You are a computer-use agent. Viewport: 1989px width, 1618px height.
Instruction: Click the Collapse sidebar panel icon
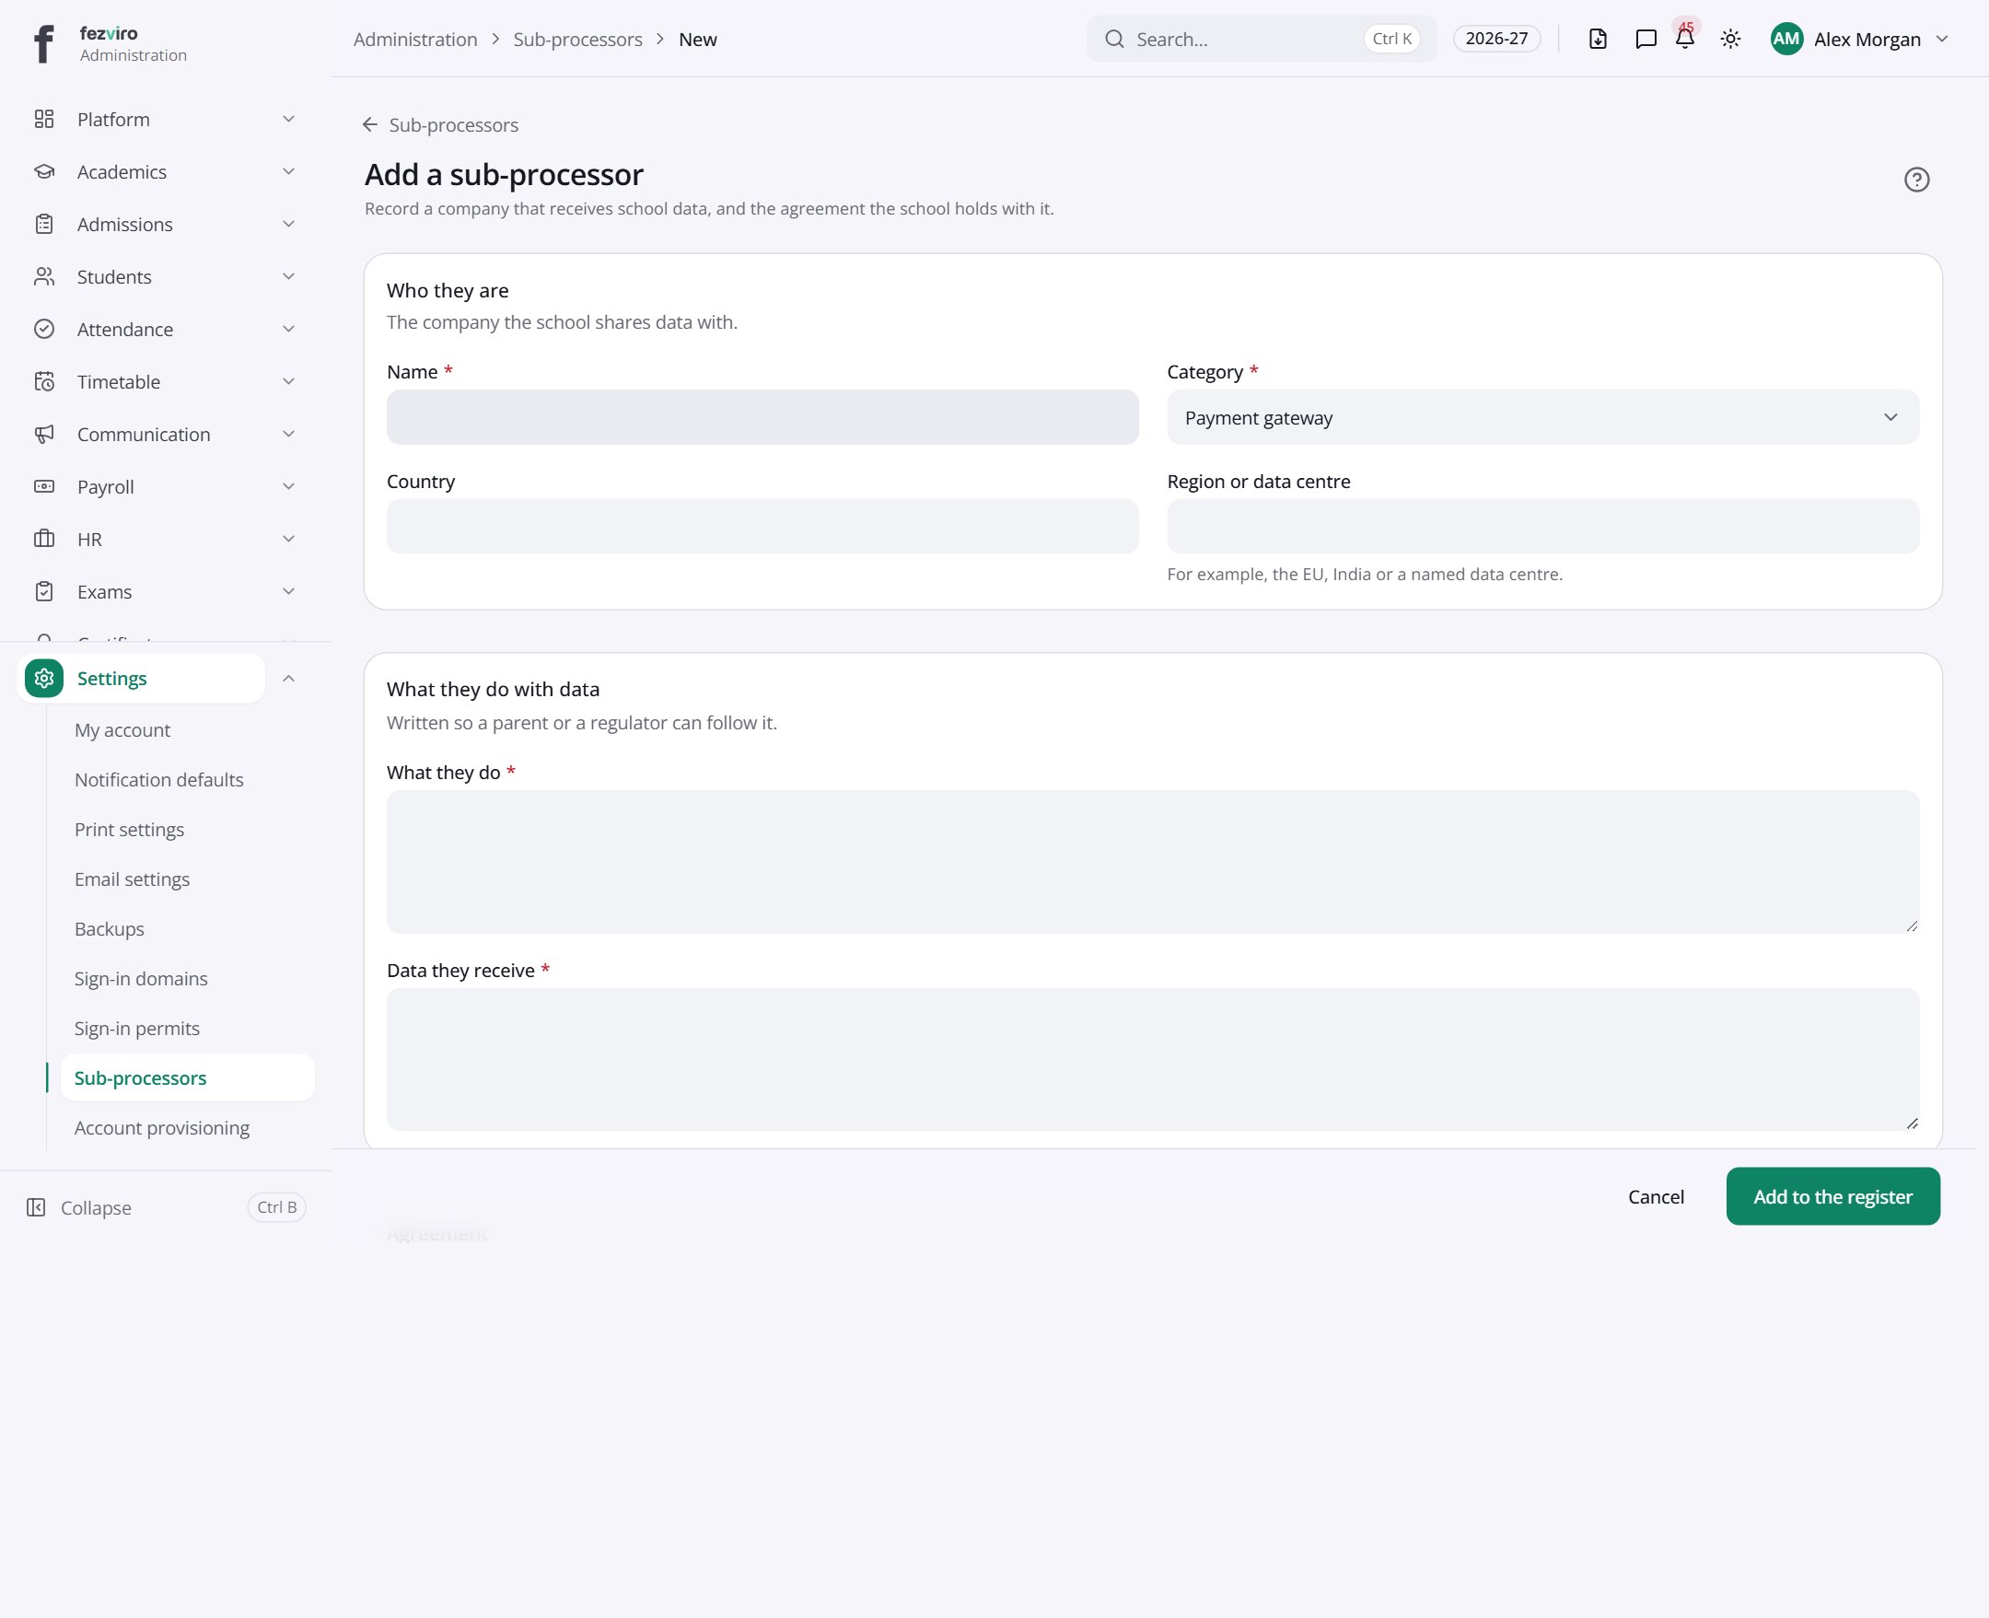point(36,1207)
